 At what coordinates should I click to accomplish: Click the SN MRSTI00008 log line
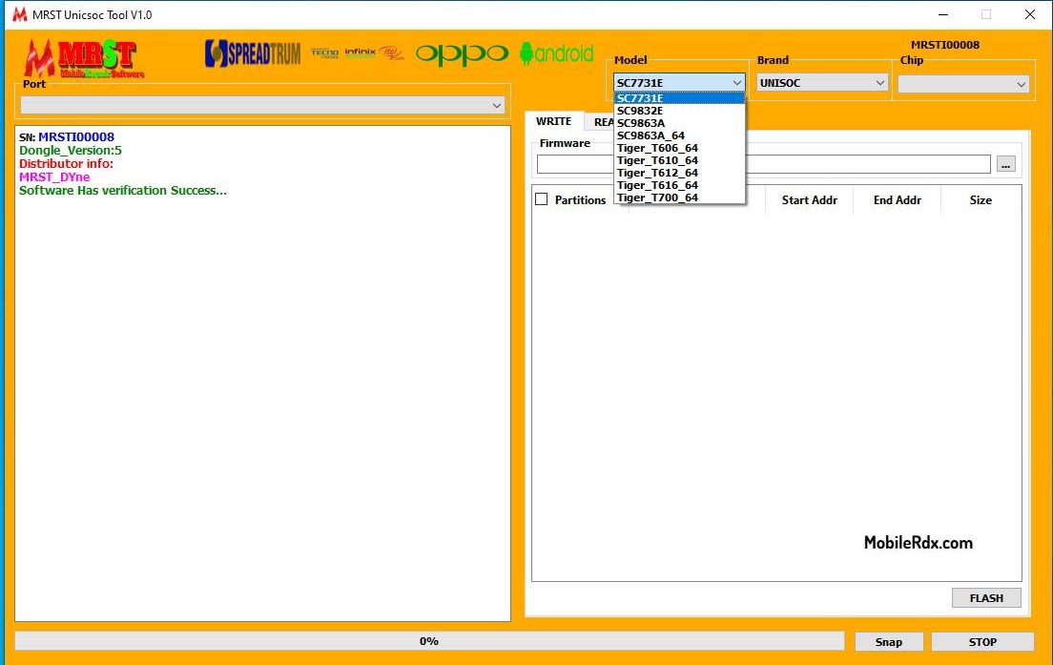(67, 137)
